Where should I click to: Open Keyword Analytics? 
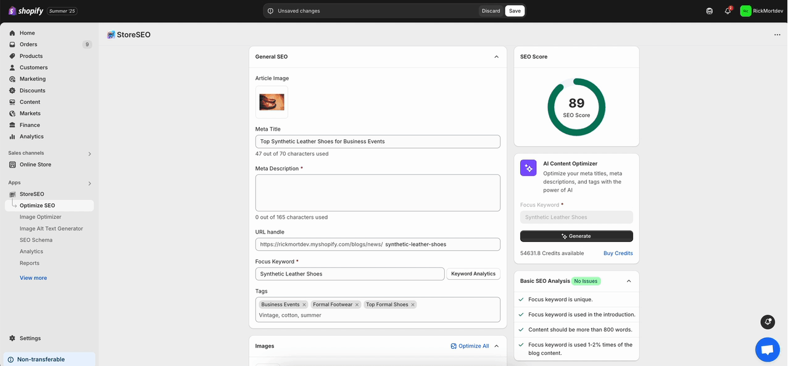(473, 274)
